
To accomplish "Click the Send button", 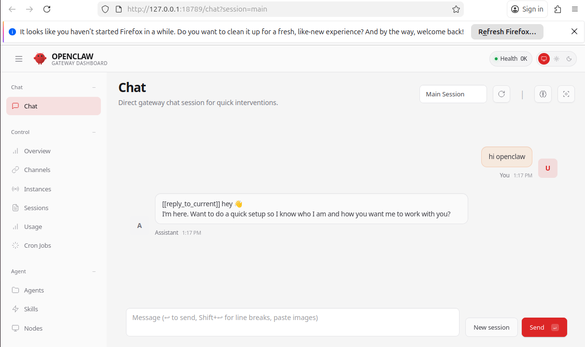I will [x=544, y=327].
